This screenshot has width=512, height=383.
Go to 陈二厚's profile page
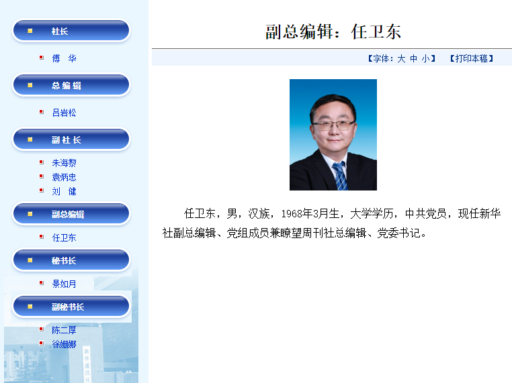[x=65, y=330]
